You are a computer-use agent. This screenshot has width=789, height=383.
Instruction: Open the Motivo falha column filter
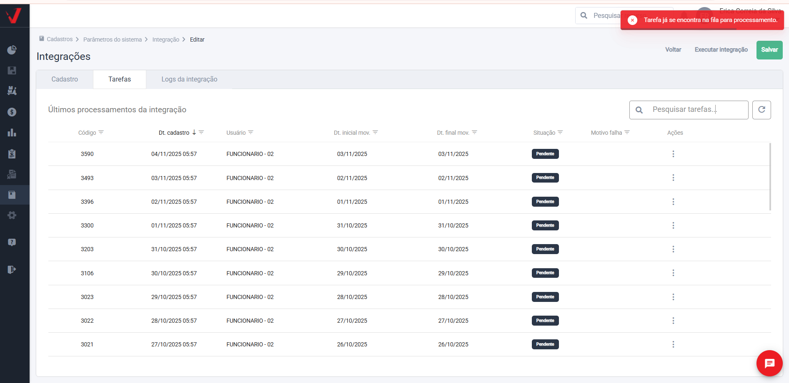627,132
